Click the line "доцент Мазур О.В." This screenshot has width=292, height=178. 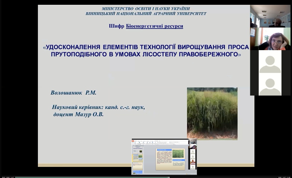pos(78,114)
